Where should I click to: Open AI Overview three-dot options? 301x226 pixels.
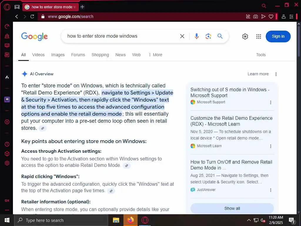pos(276,74)
